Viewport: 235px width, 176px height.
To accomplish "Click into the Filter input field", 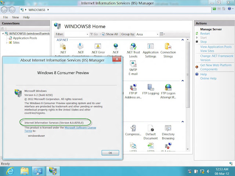I will [75, 34].
